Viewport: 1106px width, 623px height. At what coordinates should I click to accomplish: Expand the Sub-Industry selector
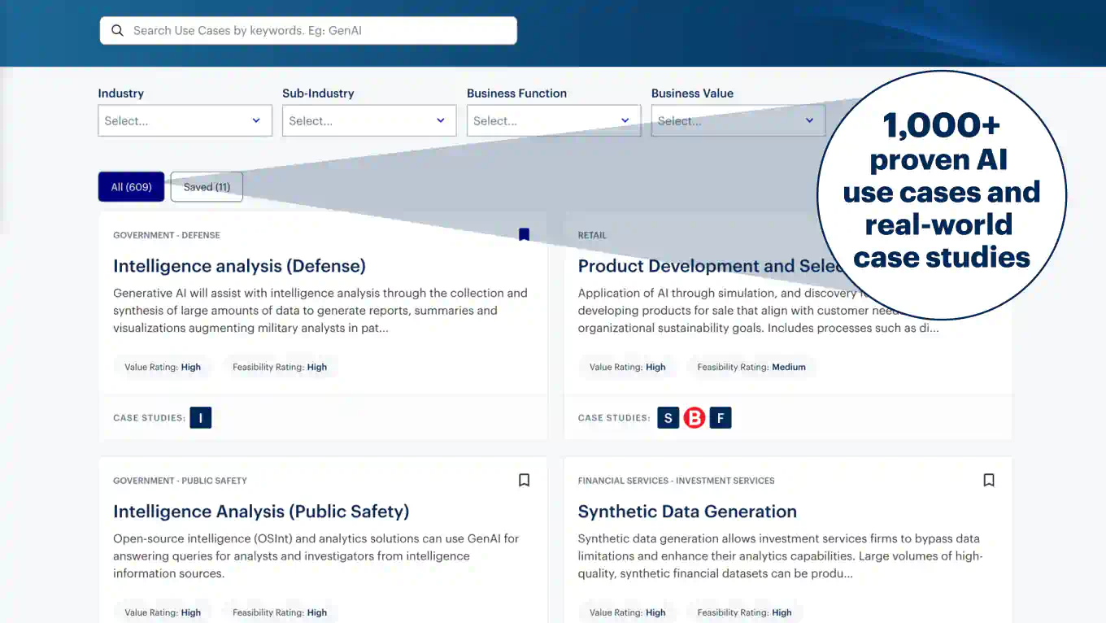[369, 120]
